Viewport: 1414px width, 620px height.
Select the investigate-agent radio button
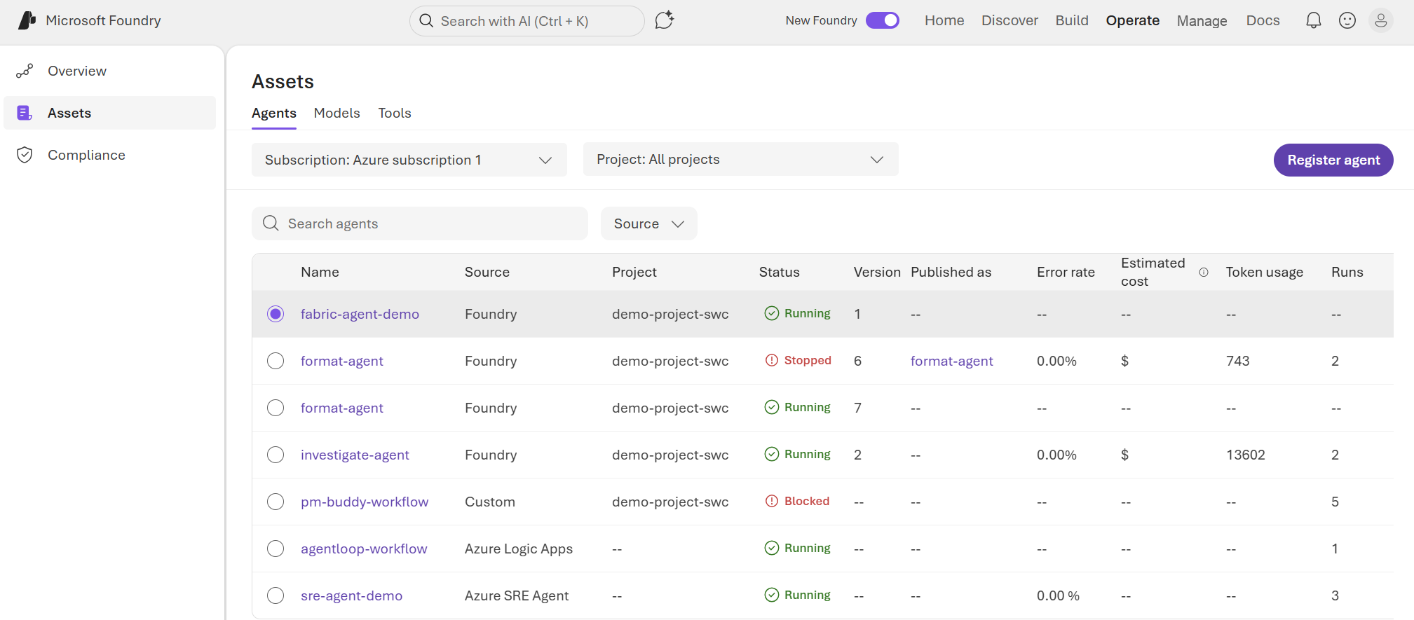pyautogui.click(x=276, y=455)
